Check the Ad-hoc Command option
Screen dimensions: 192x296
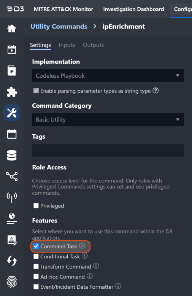36,277
